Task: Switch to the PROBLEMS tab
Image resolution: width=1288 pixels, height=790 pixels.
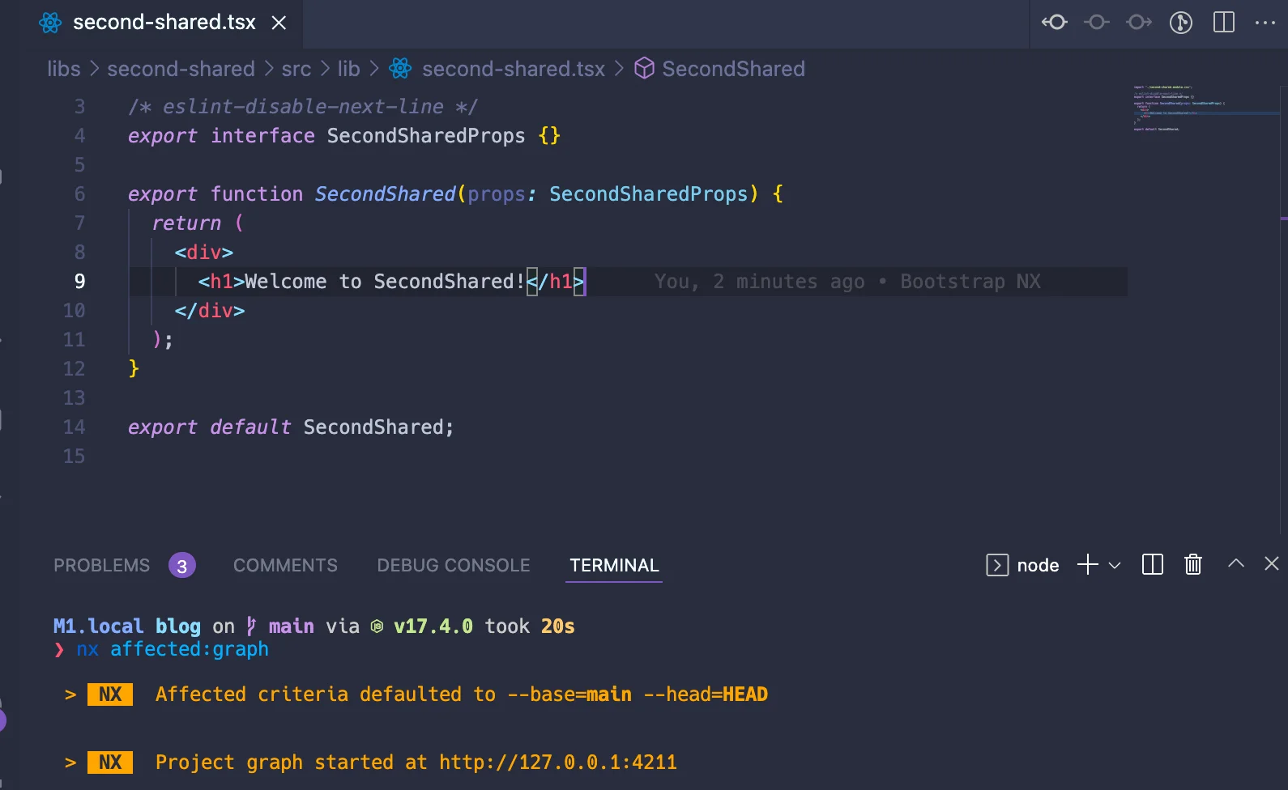Action: click(x=102, y=565)
